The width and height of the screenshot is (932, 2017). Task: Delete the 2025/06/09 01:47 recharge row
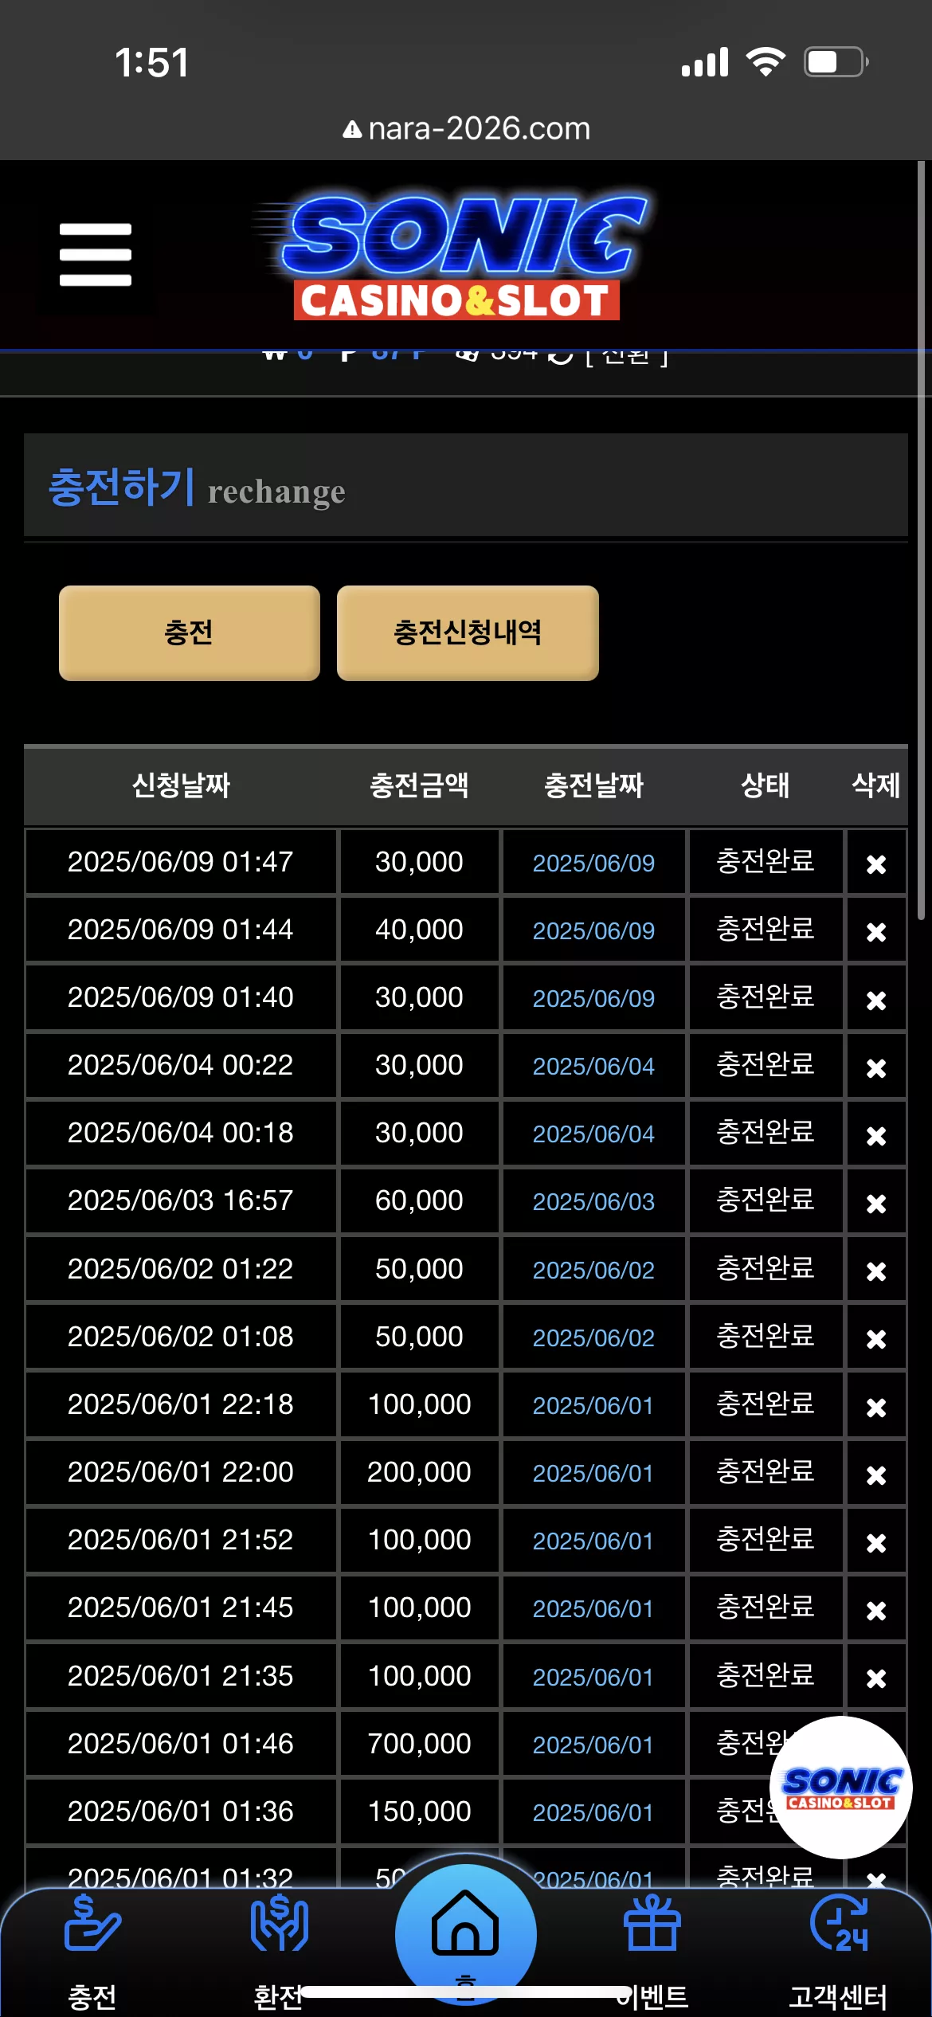[876, 864]
